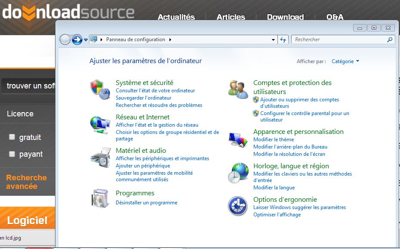The height and width of the screenshot is (249, 400).
Task: Open the Réseau et Internet globe icon
Action: point(100,125)
